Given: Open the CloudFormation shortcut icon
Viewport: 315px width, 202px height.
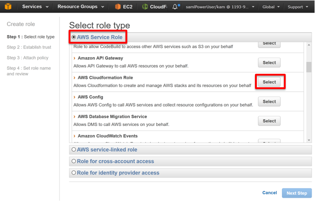Looking at the screenshot, I should [x=145, y=7].
